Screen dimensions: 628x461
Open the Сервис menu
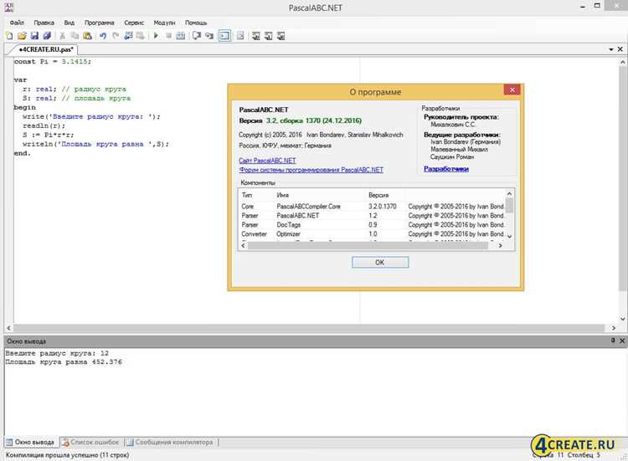(134, 23)
